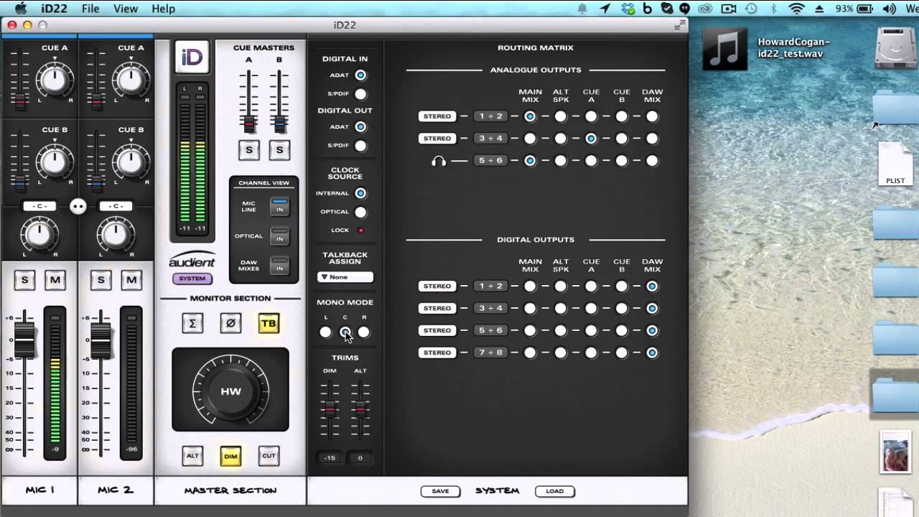Select Internal clock source
The height and width of the screenshot is (517, 919).
(360, 193)
